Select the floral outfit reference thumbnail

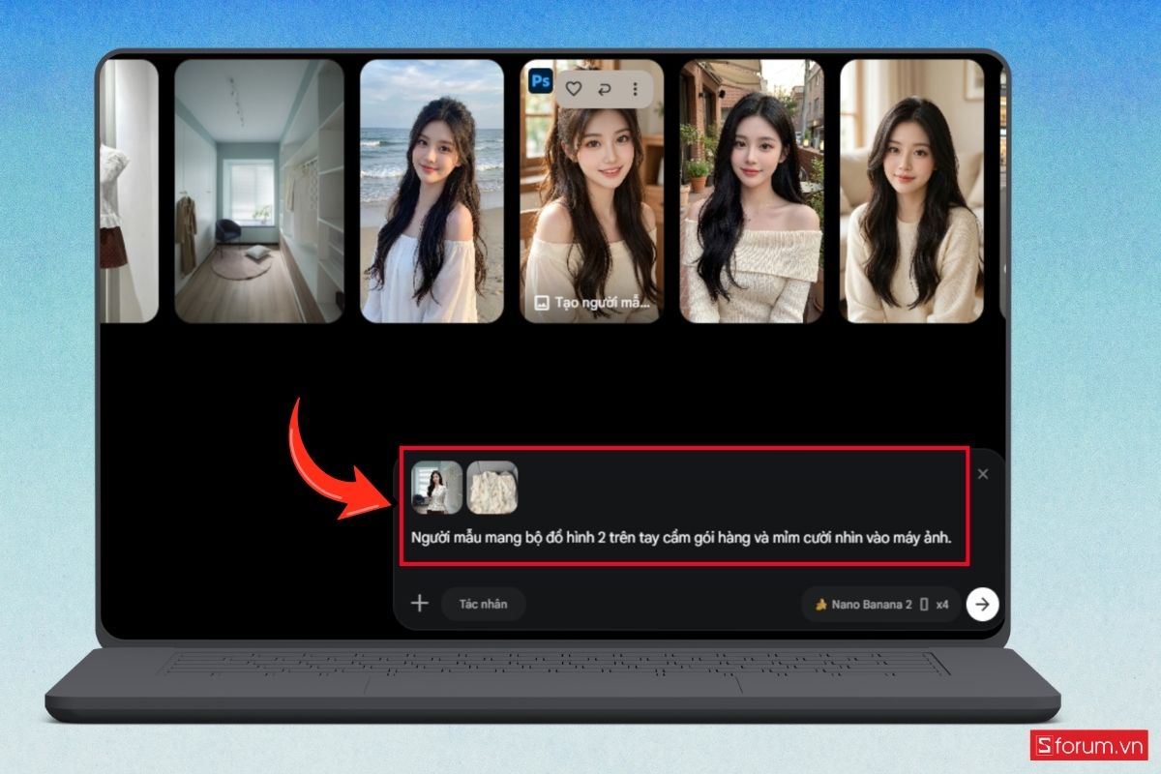pyautogui.click(x=492, y=487)
